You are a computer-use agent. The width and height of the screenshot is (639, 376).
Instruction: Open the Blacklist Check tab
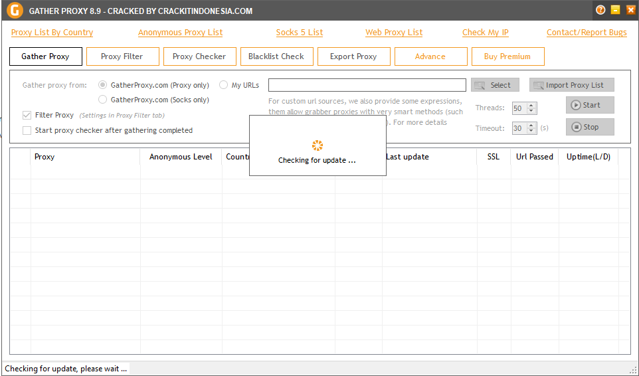(x=276, y=56)
